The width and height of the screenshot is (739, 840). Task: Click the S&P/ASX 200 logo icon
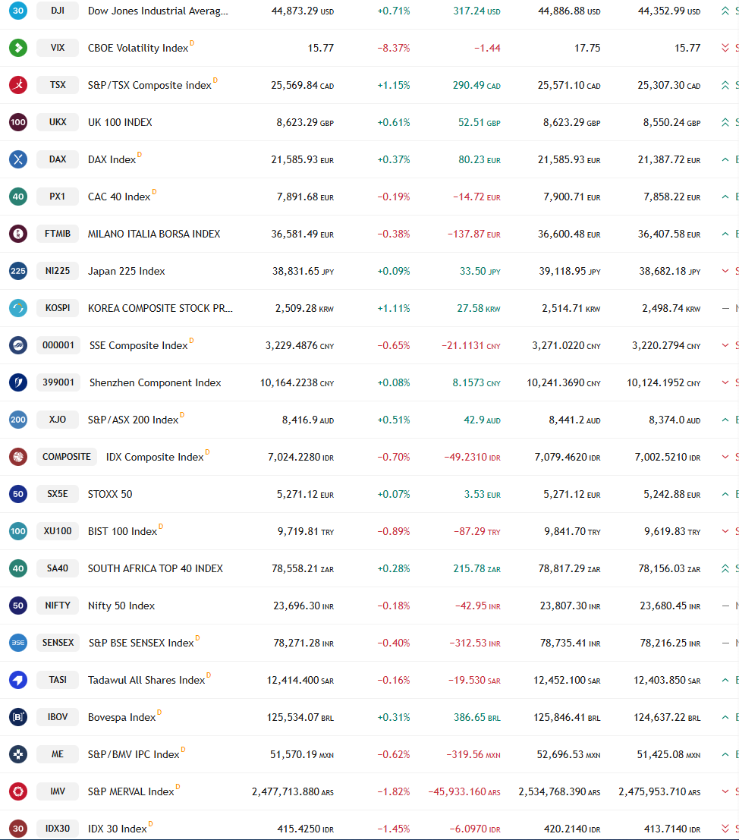click(x=18, y=420)
